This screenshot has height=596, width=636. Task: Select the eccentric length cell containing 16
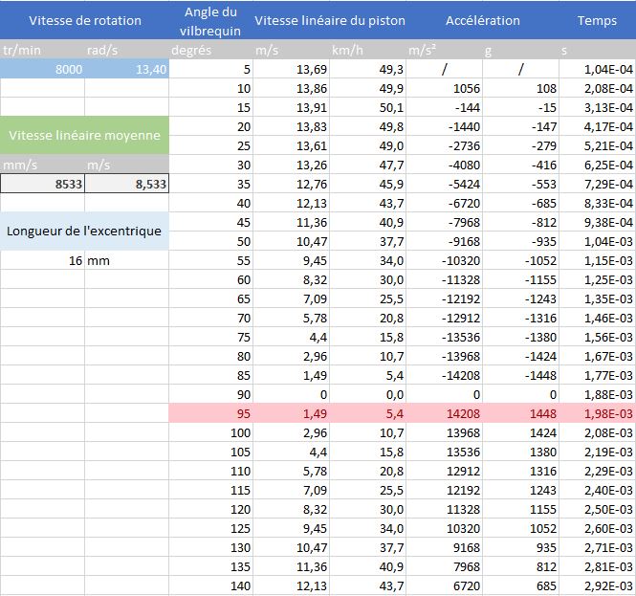tap(42, 260)
